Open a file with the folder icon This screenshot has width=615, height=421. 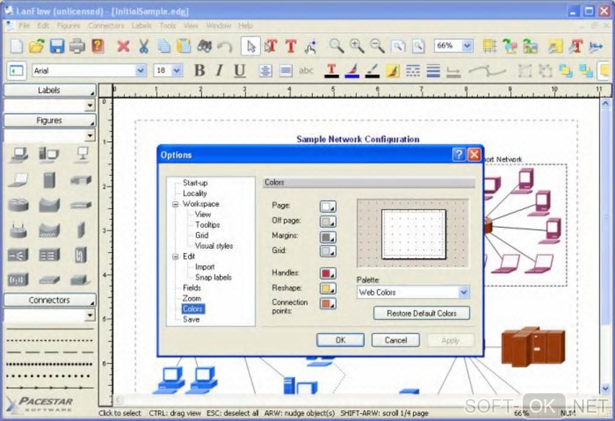click(36, 46)
